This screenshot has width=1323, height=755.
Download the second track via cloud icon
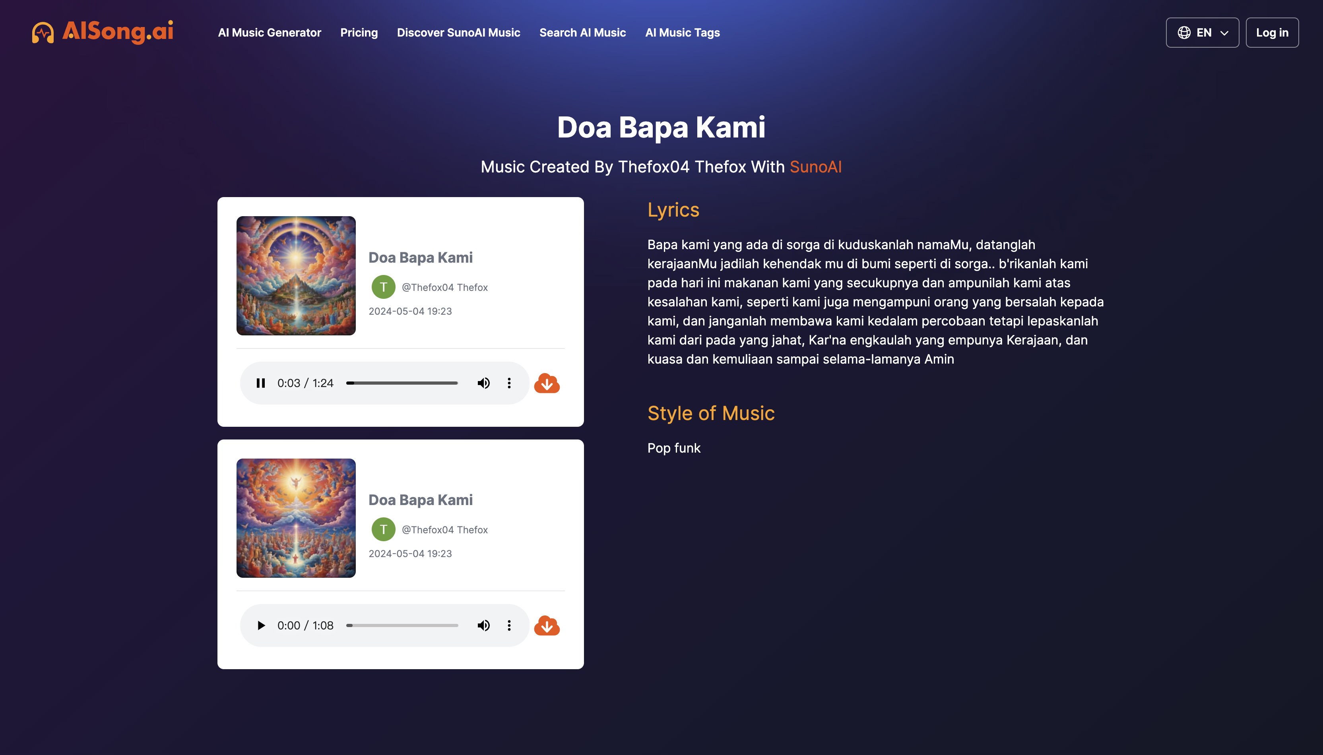pyautogui.click(x=547, y=625)
